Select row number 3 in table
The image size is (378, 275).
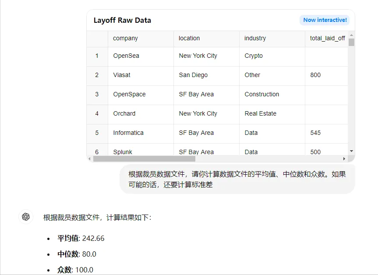97,95
